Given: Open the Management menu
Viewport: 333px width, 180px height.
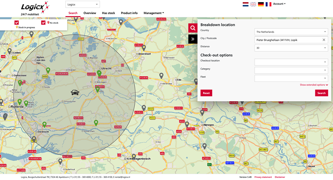Looking at the screenshot, I should click(x=154, y=13).
